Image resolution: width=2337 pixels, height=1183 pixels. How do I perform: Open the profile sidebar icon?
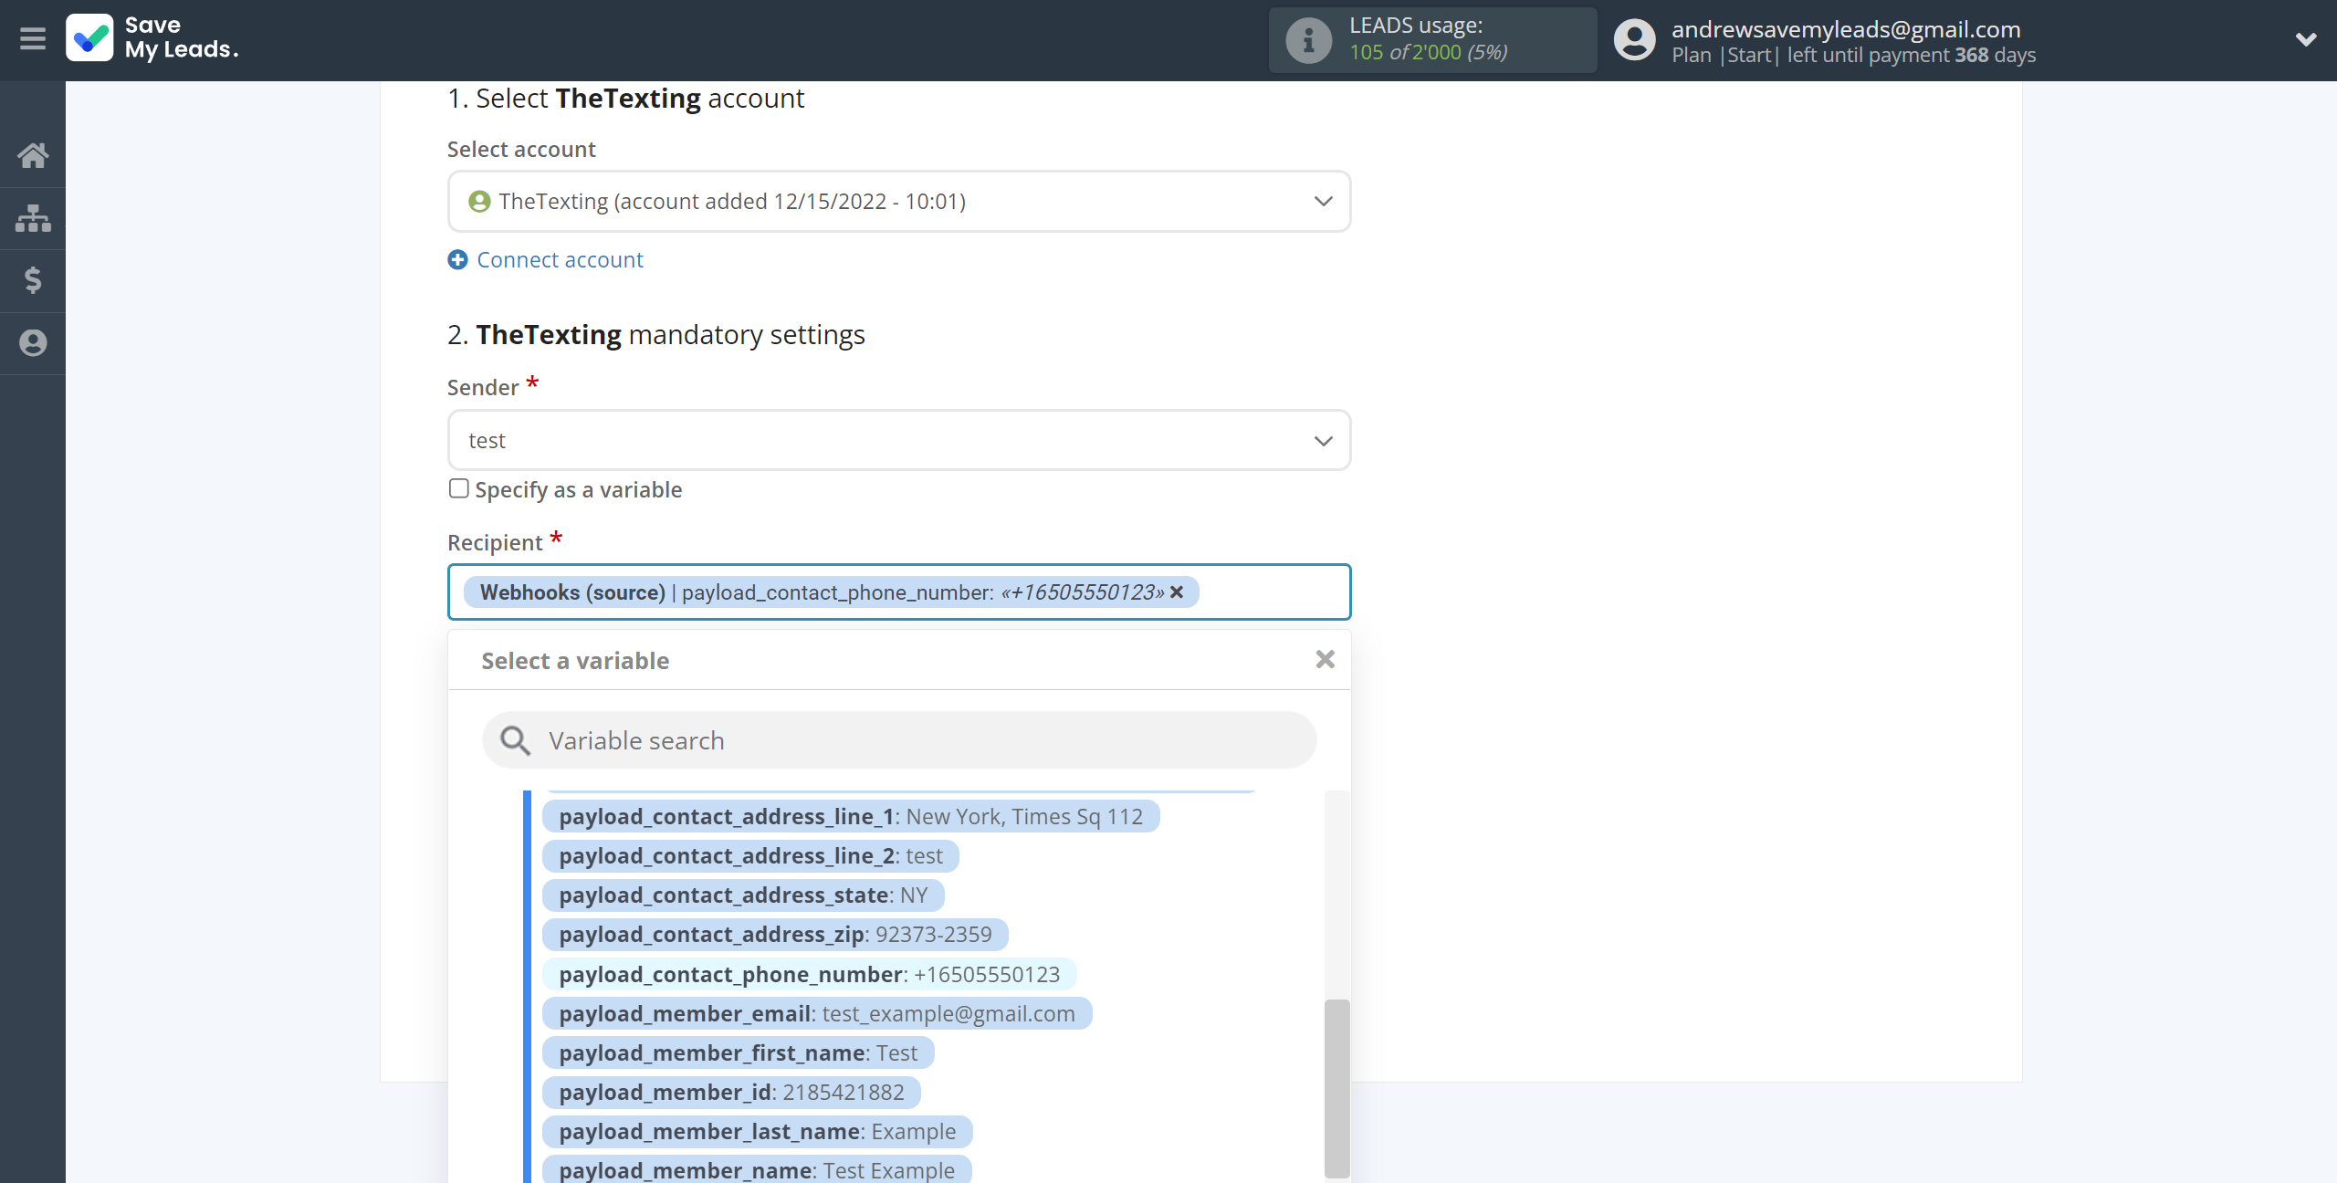coord(33,342)
